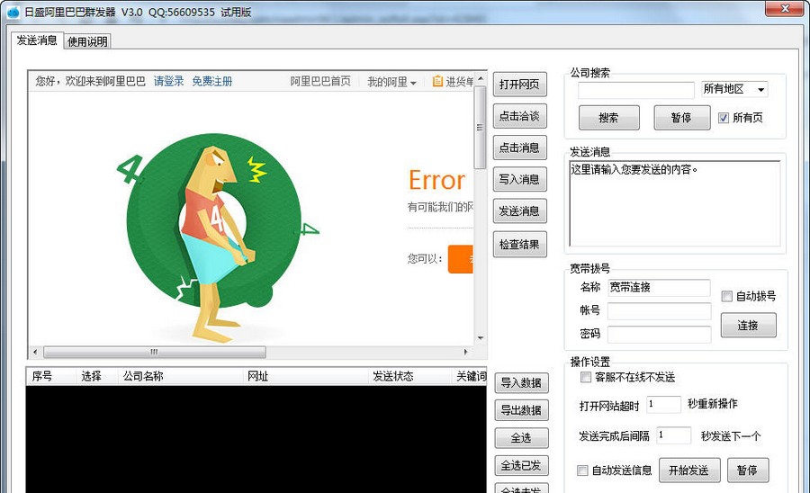Switch to the 发送消息 tab
Viewport: 810px width, 493px height.
click(37, 40)
